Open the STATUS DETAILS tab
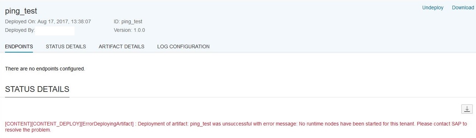This screenshot has height=138, width=476. coord(66,46)
